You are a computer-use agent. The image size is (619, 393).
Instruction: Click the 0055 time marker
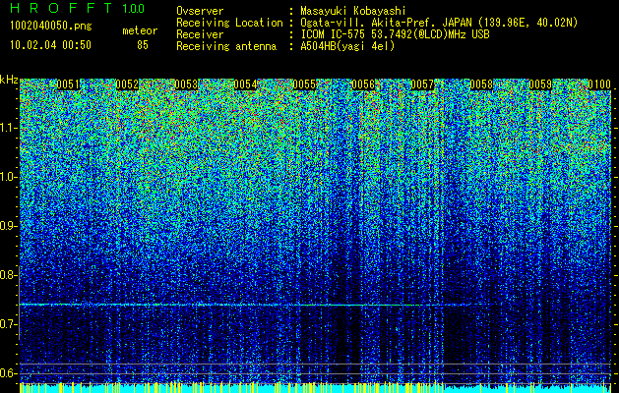pyautogui.click(x=304, y=84)
